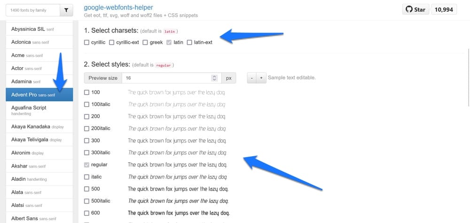Tick the latin-ext charset checkbox
This screenshot has height=223, width=470.
click(189, 42)
